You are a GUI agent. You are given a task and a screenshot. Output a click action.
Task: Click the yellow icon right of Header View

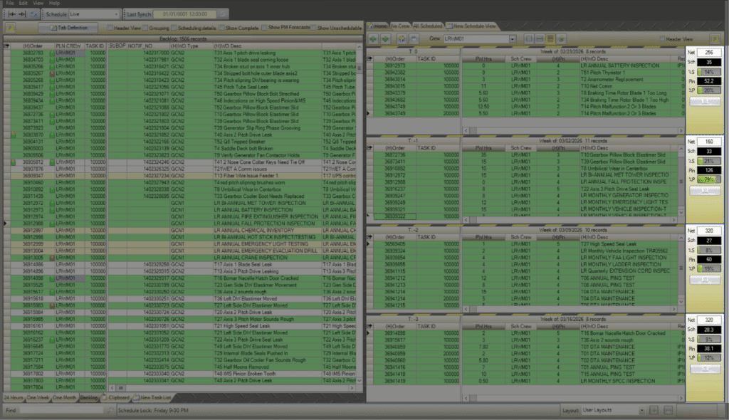(x=714, y=38)
